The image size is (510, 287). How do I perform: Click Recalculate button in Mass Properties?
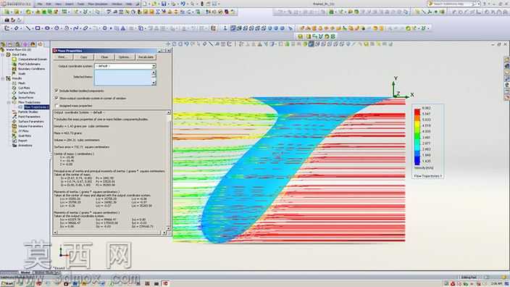146,57
